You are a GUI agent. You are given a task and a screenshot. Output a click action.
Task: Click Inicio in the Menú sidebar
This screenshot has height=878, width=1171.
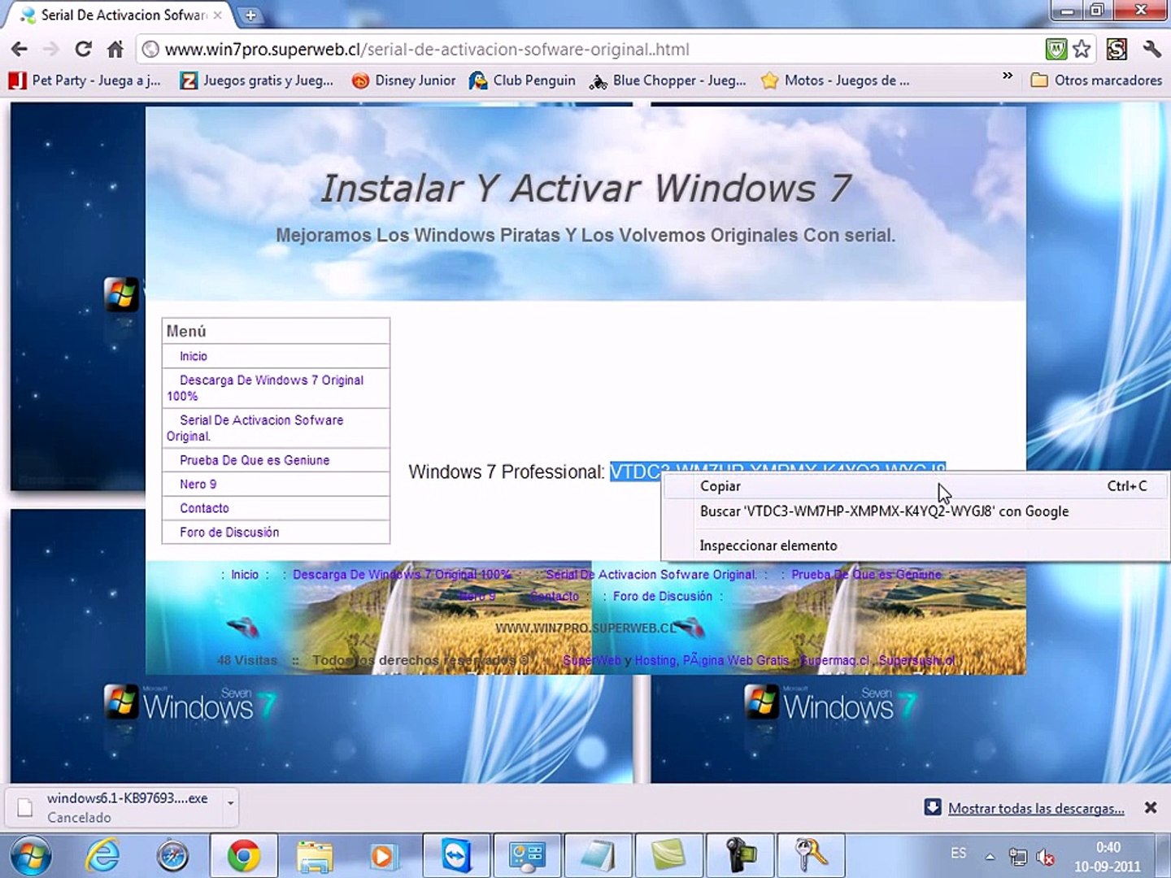pyautogui.click(x=194, y=356)
